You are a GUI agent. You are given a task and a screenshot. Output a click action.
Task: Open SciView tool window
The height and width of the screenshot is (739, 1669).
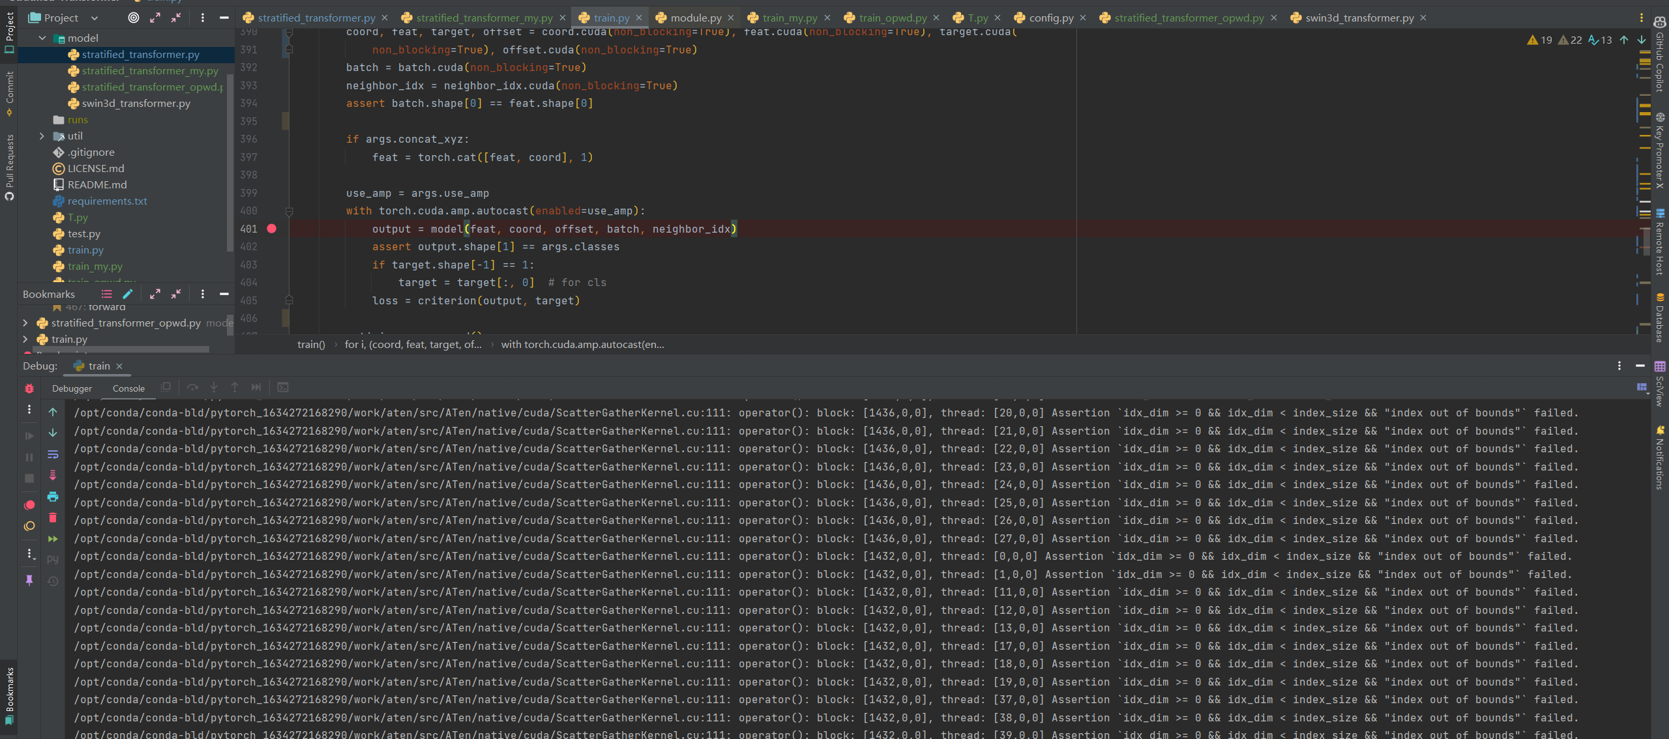(1660, 384)
